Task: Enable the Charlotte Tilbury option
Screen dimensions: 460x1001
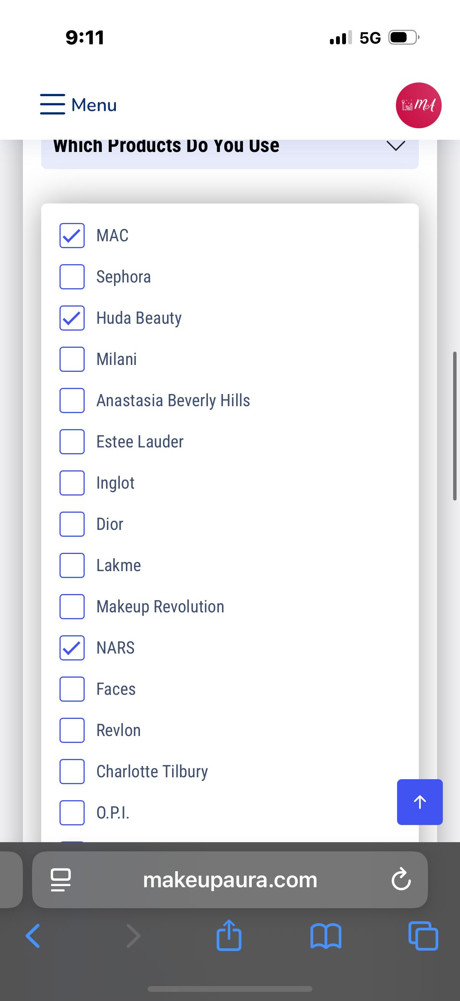Action: [72, 771]
